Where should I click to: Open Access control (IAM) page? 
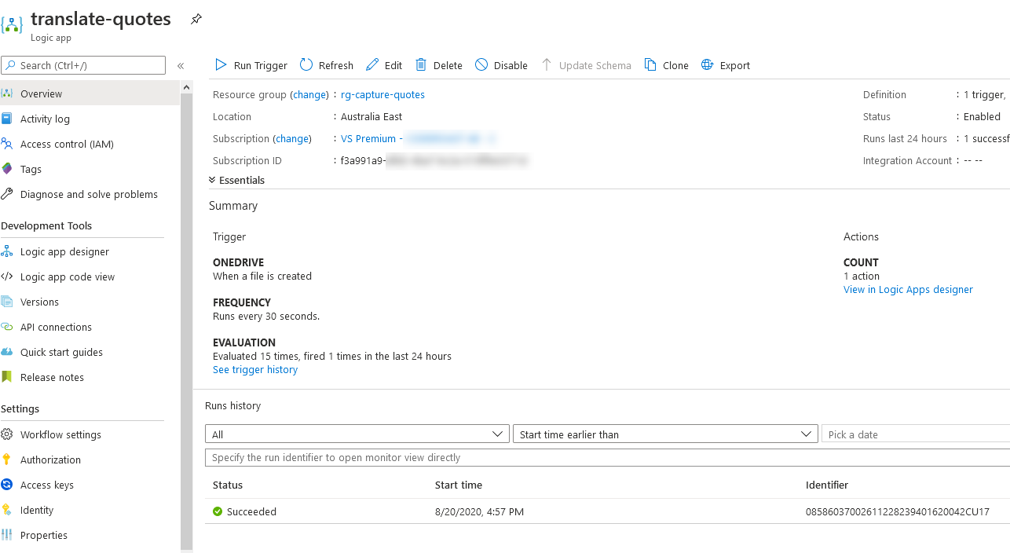pos(90,144)
